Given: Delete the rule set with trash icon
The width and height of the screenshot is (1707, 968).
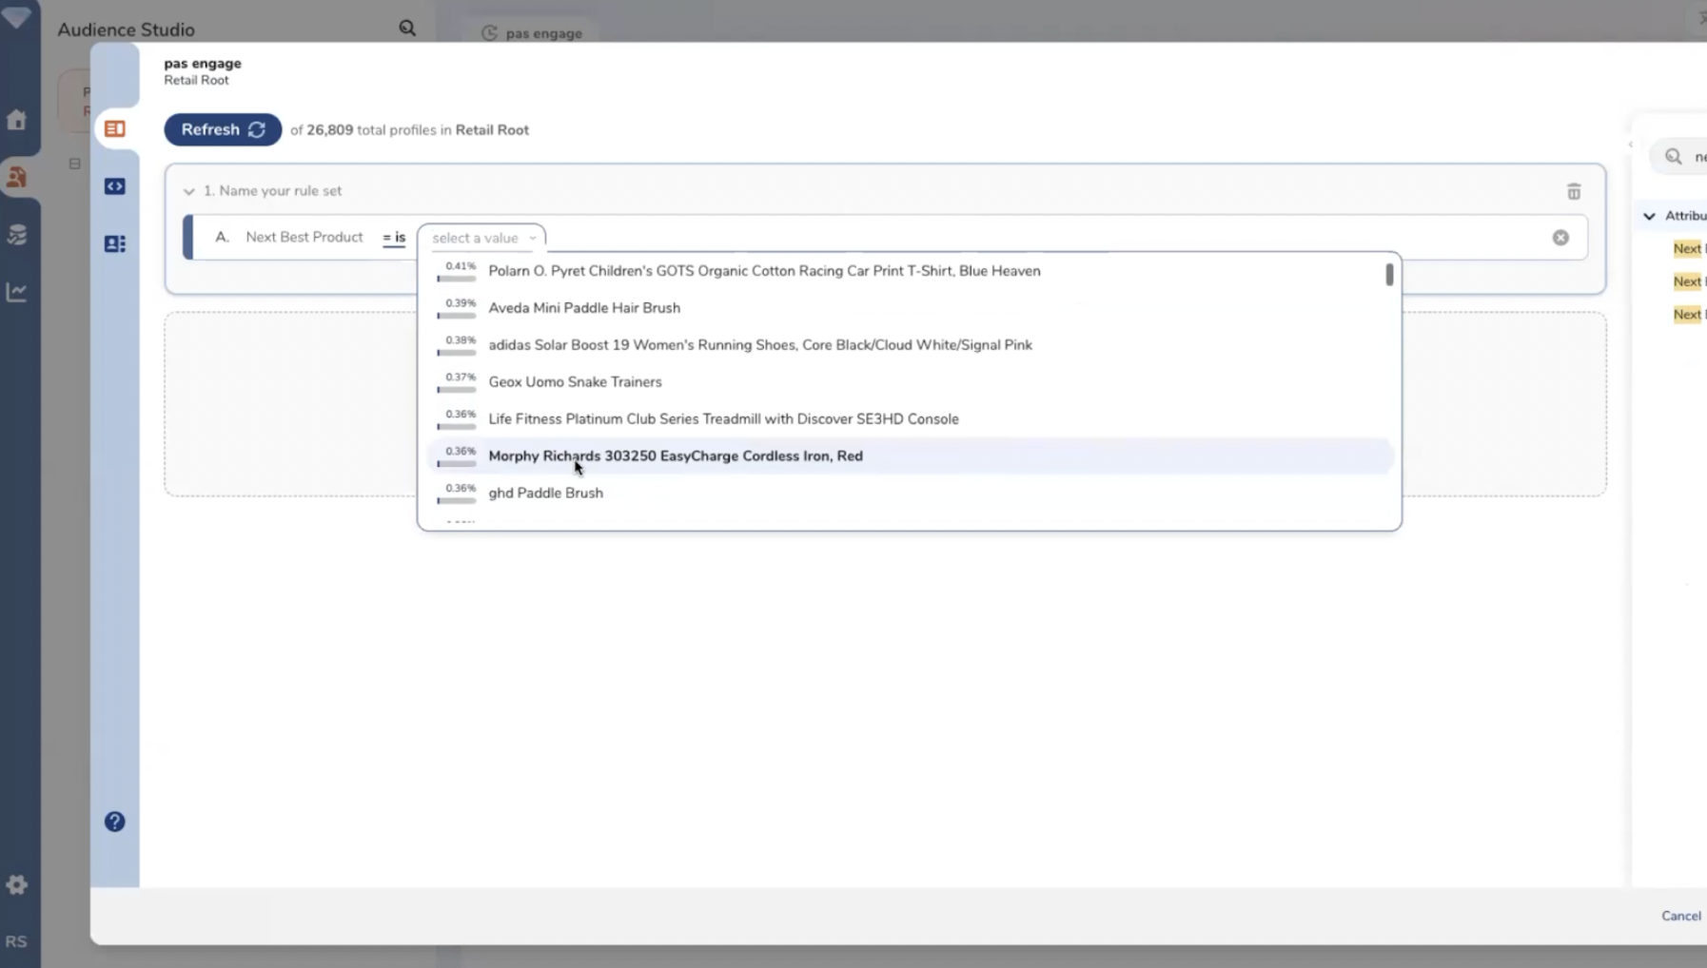Looking at the screenshot, I should 1574,192.
